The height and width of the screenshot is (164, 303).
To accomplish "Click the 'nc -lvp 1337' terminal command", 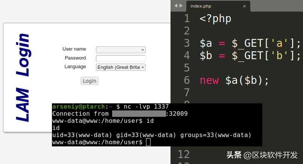I will point(146,106).
